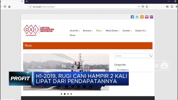
Task: Go to the browser home icon
Action: tap(9, 7)
